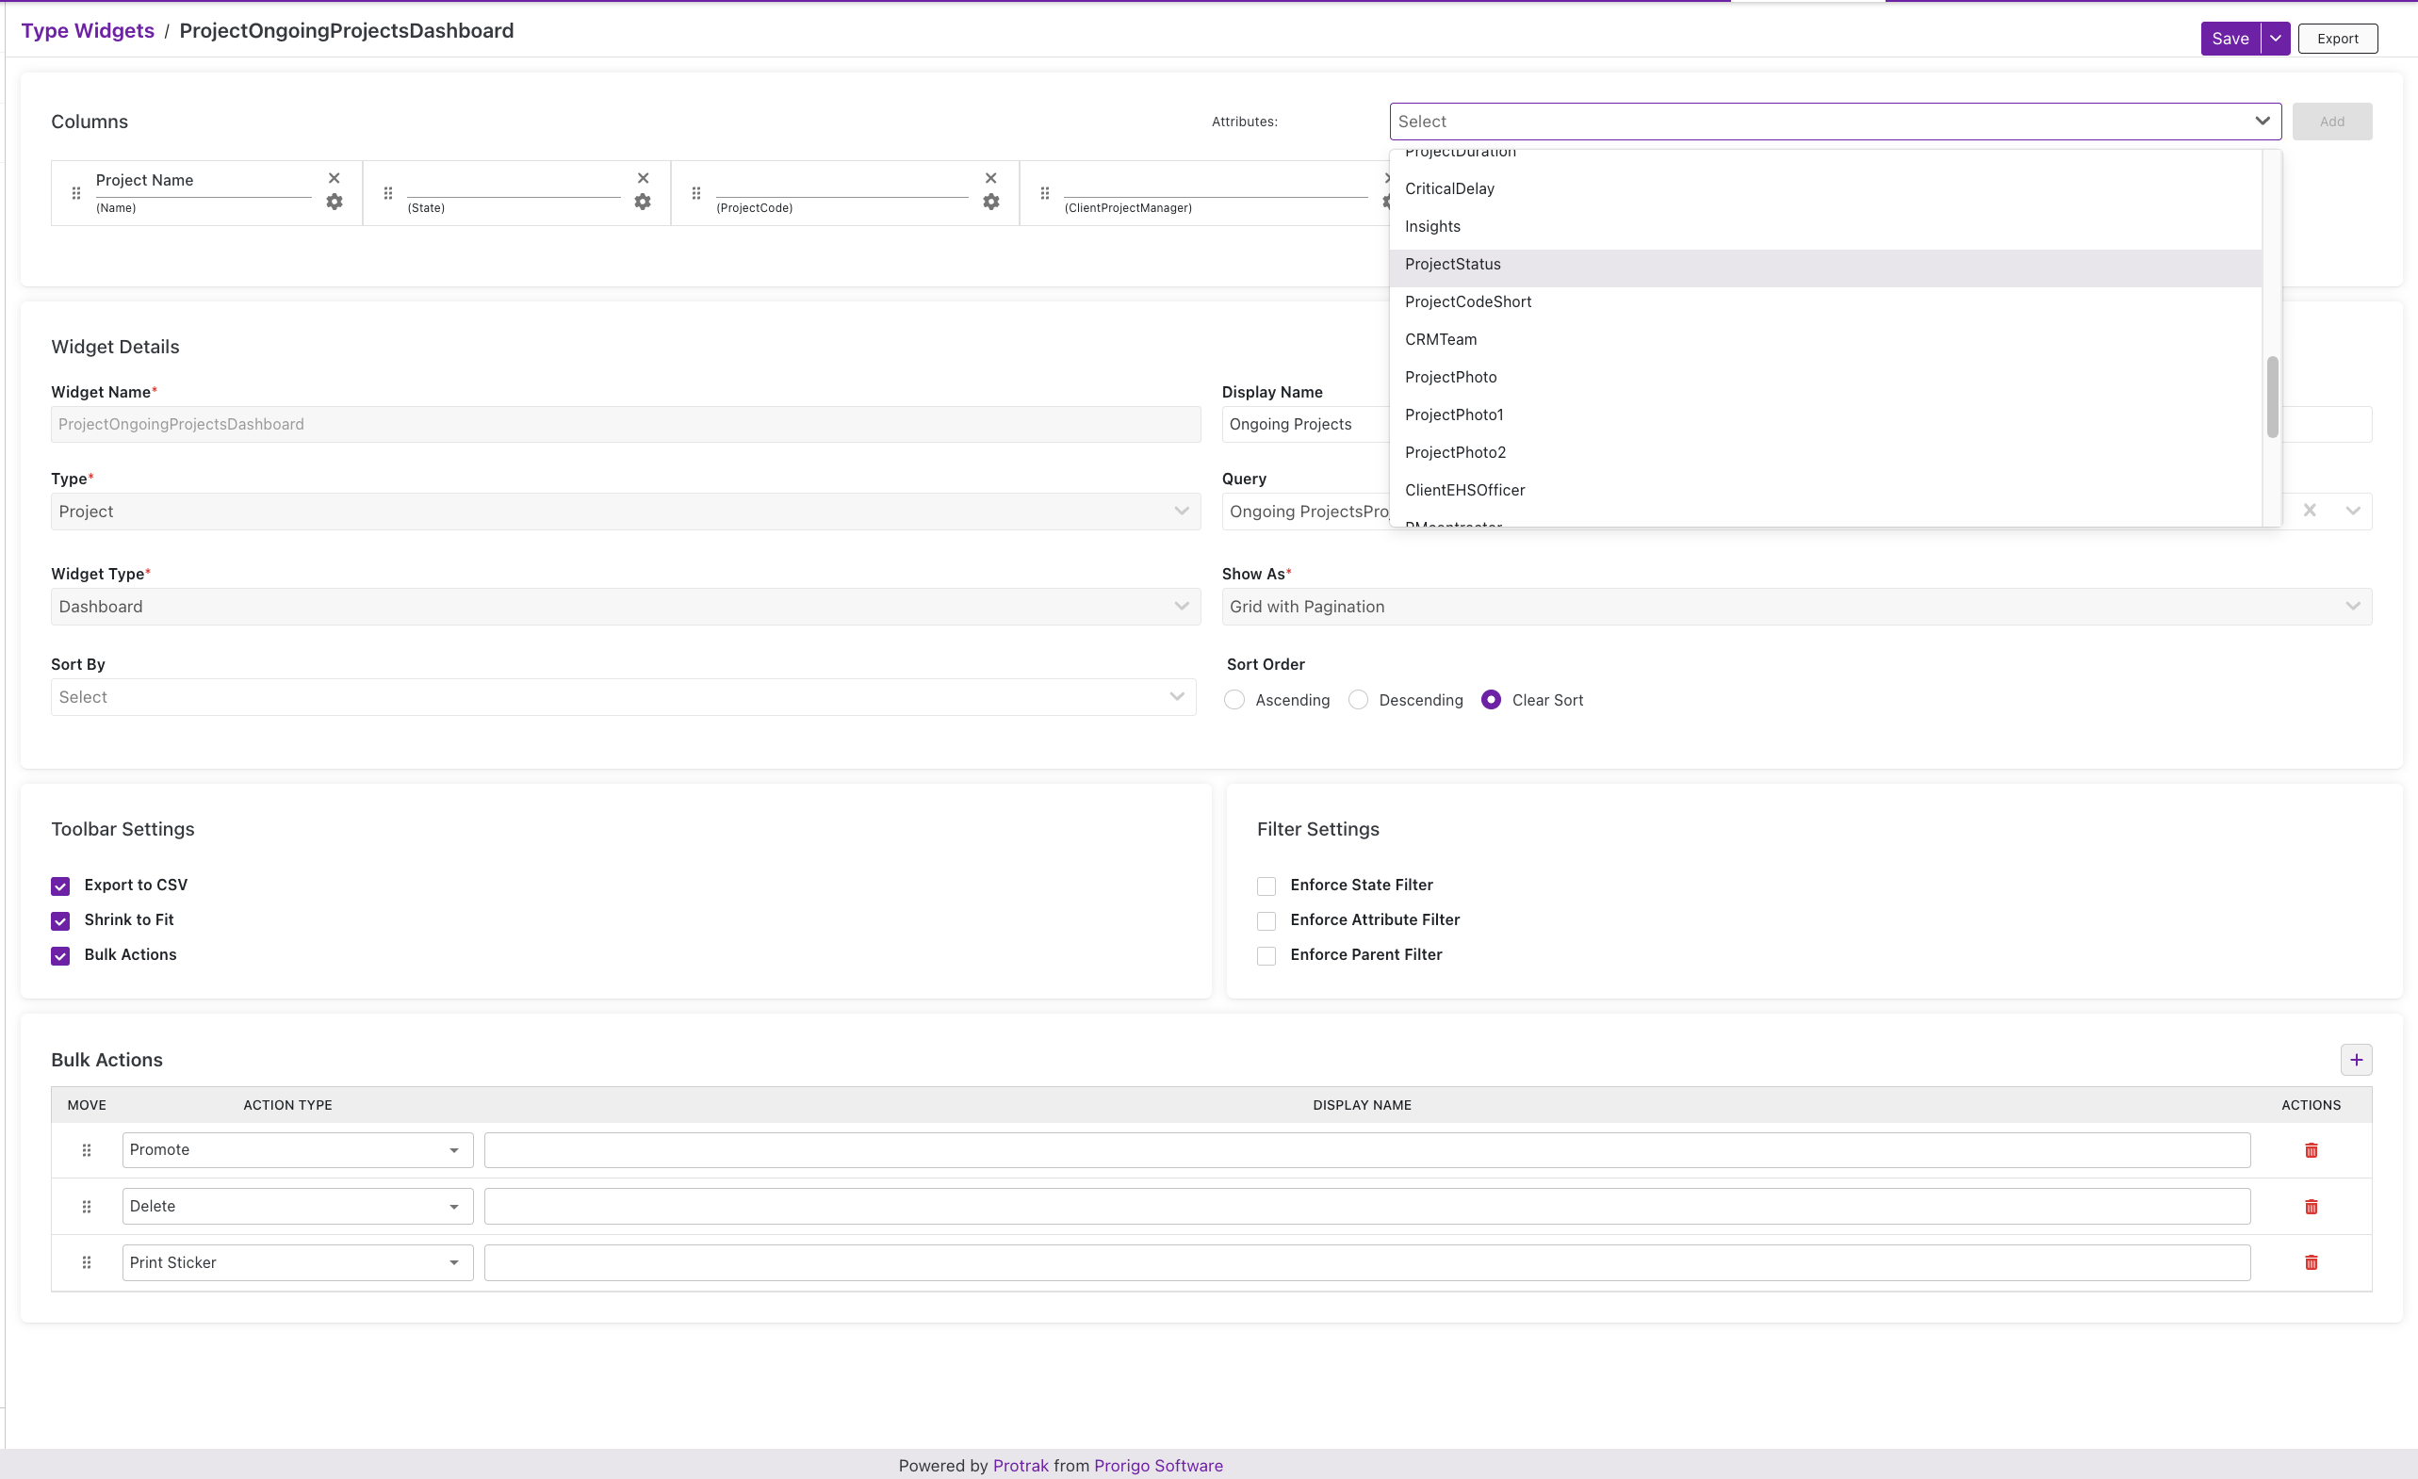
Task: Open the Type dropdown showing Project
Action: tap(625, 511)
